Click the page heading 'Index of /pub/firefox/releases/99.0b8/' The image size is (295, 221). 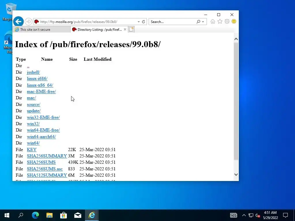click(88, 44)
